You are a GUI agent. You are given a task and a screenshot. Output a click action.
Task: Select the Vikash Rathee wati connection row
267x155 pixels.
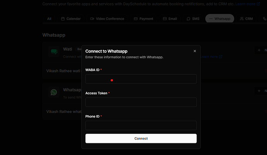point(155,71)
